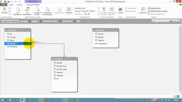The image size is (182, 102).
Task: Click the Multilang table header
Action: [x=106, y=30]
